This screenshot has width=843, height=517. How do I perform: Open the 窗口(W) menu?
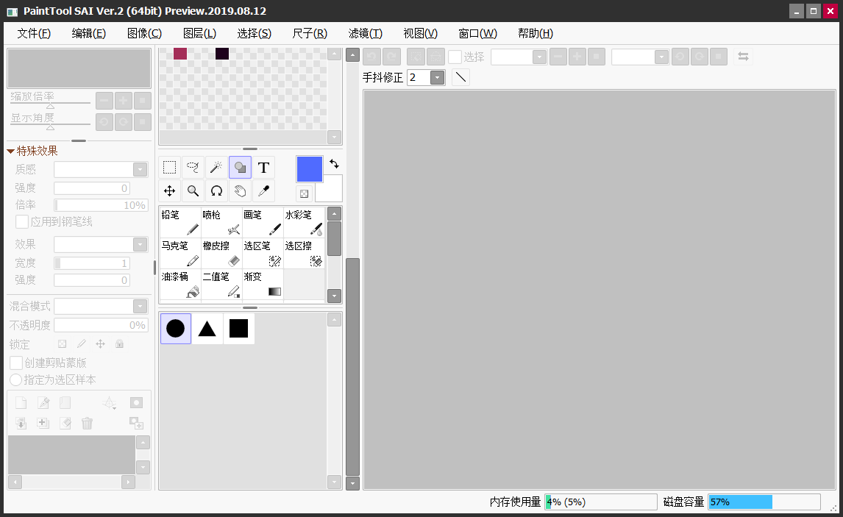pyautogui.click(x=477, y=33)
